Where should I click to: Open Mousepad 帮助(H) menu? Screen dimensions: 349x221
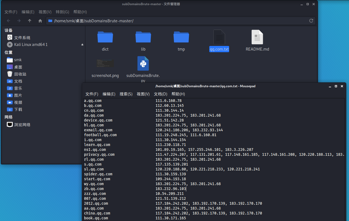point(178,94)
